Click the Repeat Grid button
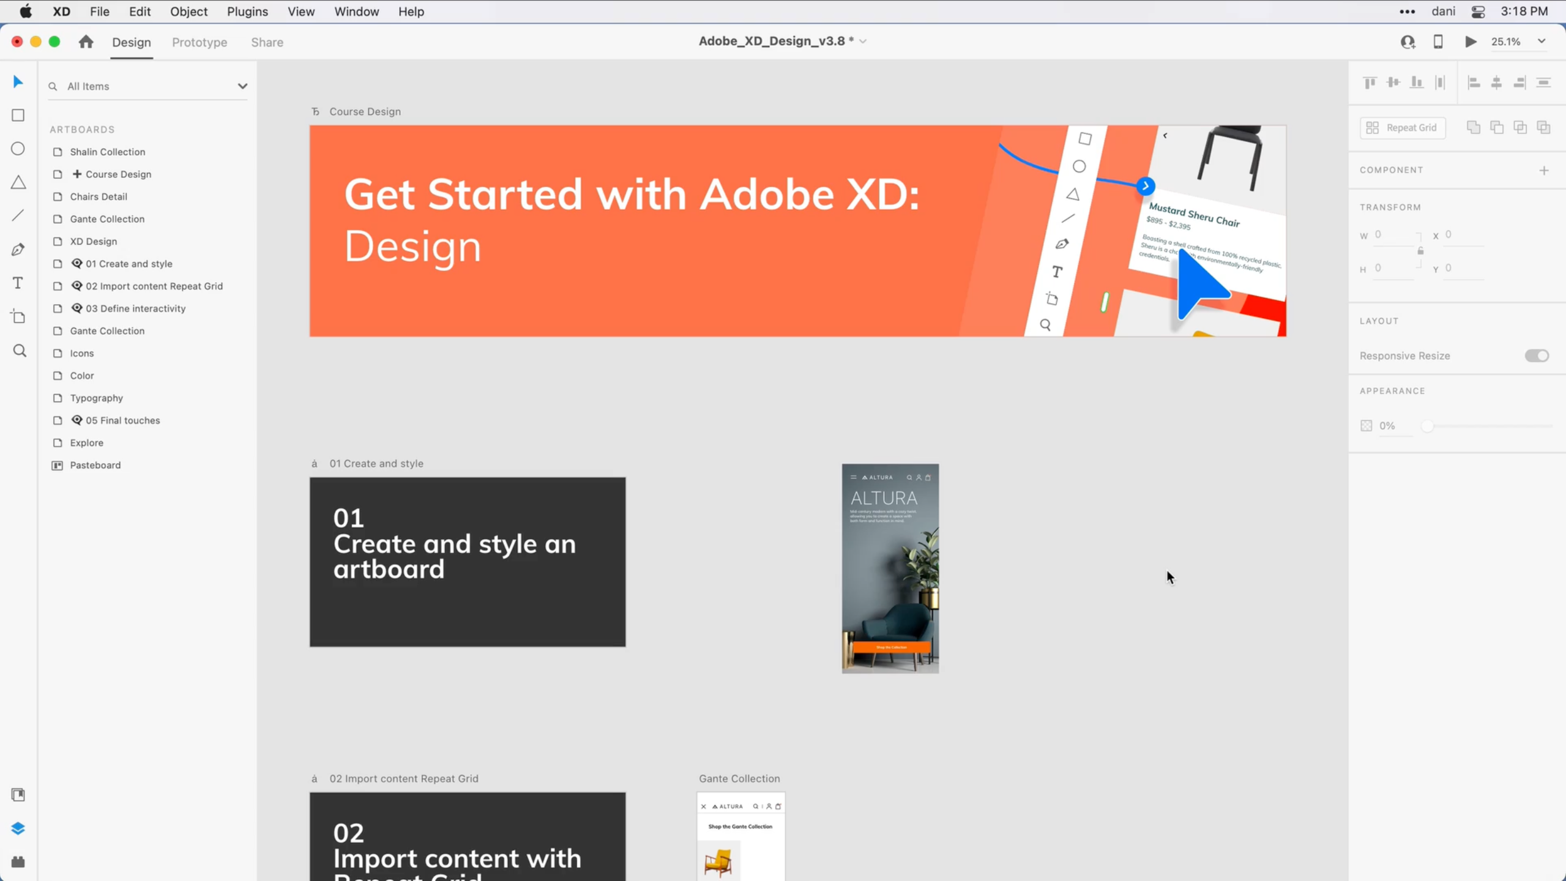This screenshot has width=1566, height=881. 1402,127
